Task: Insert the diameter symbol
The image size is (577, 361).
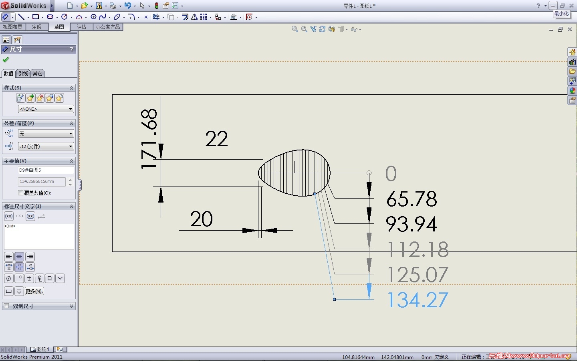Action: (8, 278)
